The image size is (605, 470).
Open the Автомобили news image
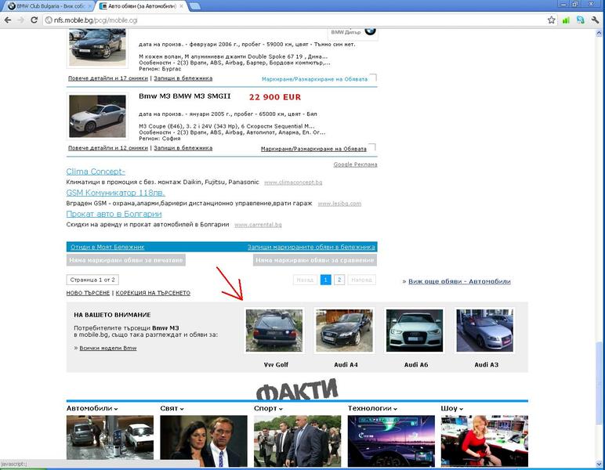tap(110, 437)
